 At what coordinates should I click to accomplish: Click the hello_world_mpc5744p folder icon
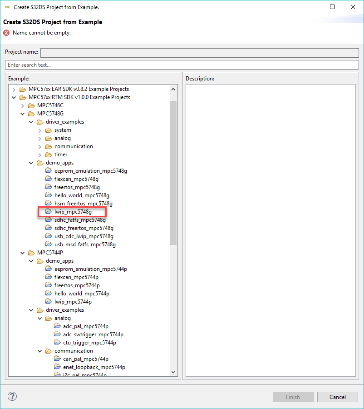pyautogui.click(x=49, y=293)
